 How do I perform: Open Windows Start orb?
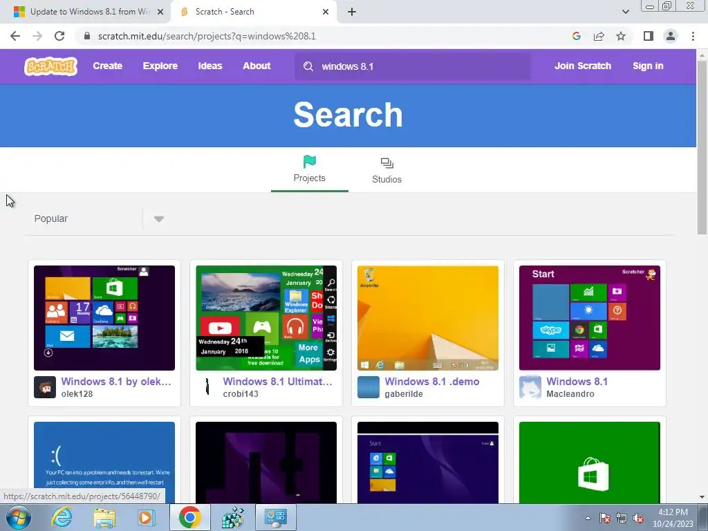point(18,517)
